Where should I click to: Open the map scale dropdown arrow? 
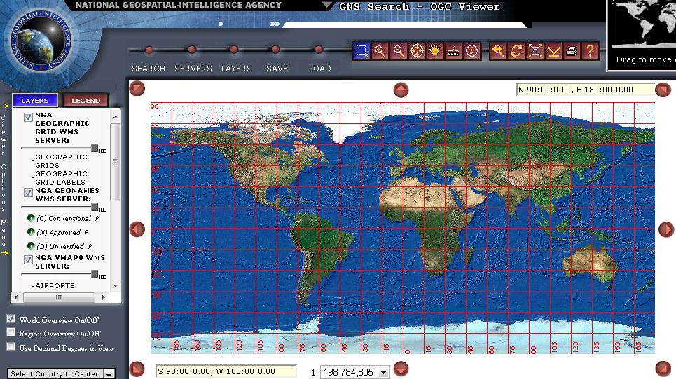[x=383, y=372]
